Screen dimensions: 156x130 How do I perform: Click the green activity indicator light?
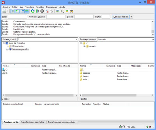pyautogui.click(x=147, y=127)
